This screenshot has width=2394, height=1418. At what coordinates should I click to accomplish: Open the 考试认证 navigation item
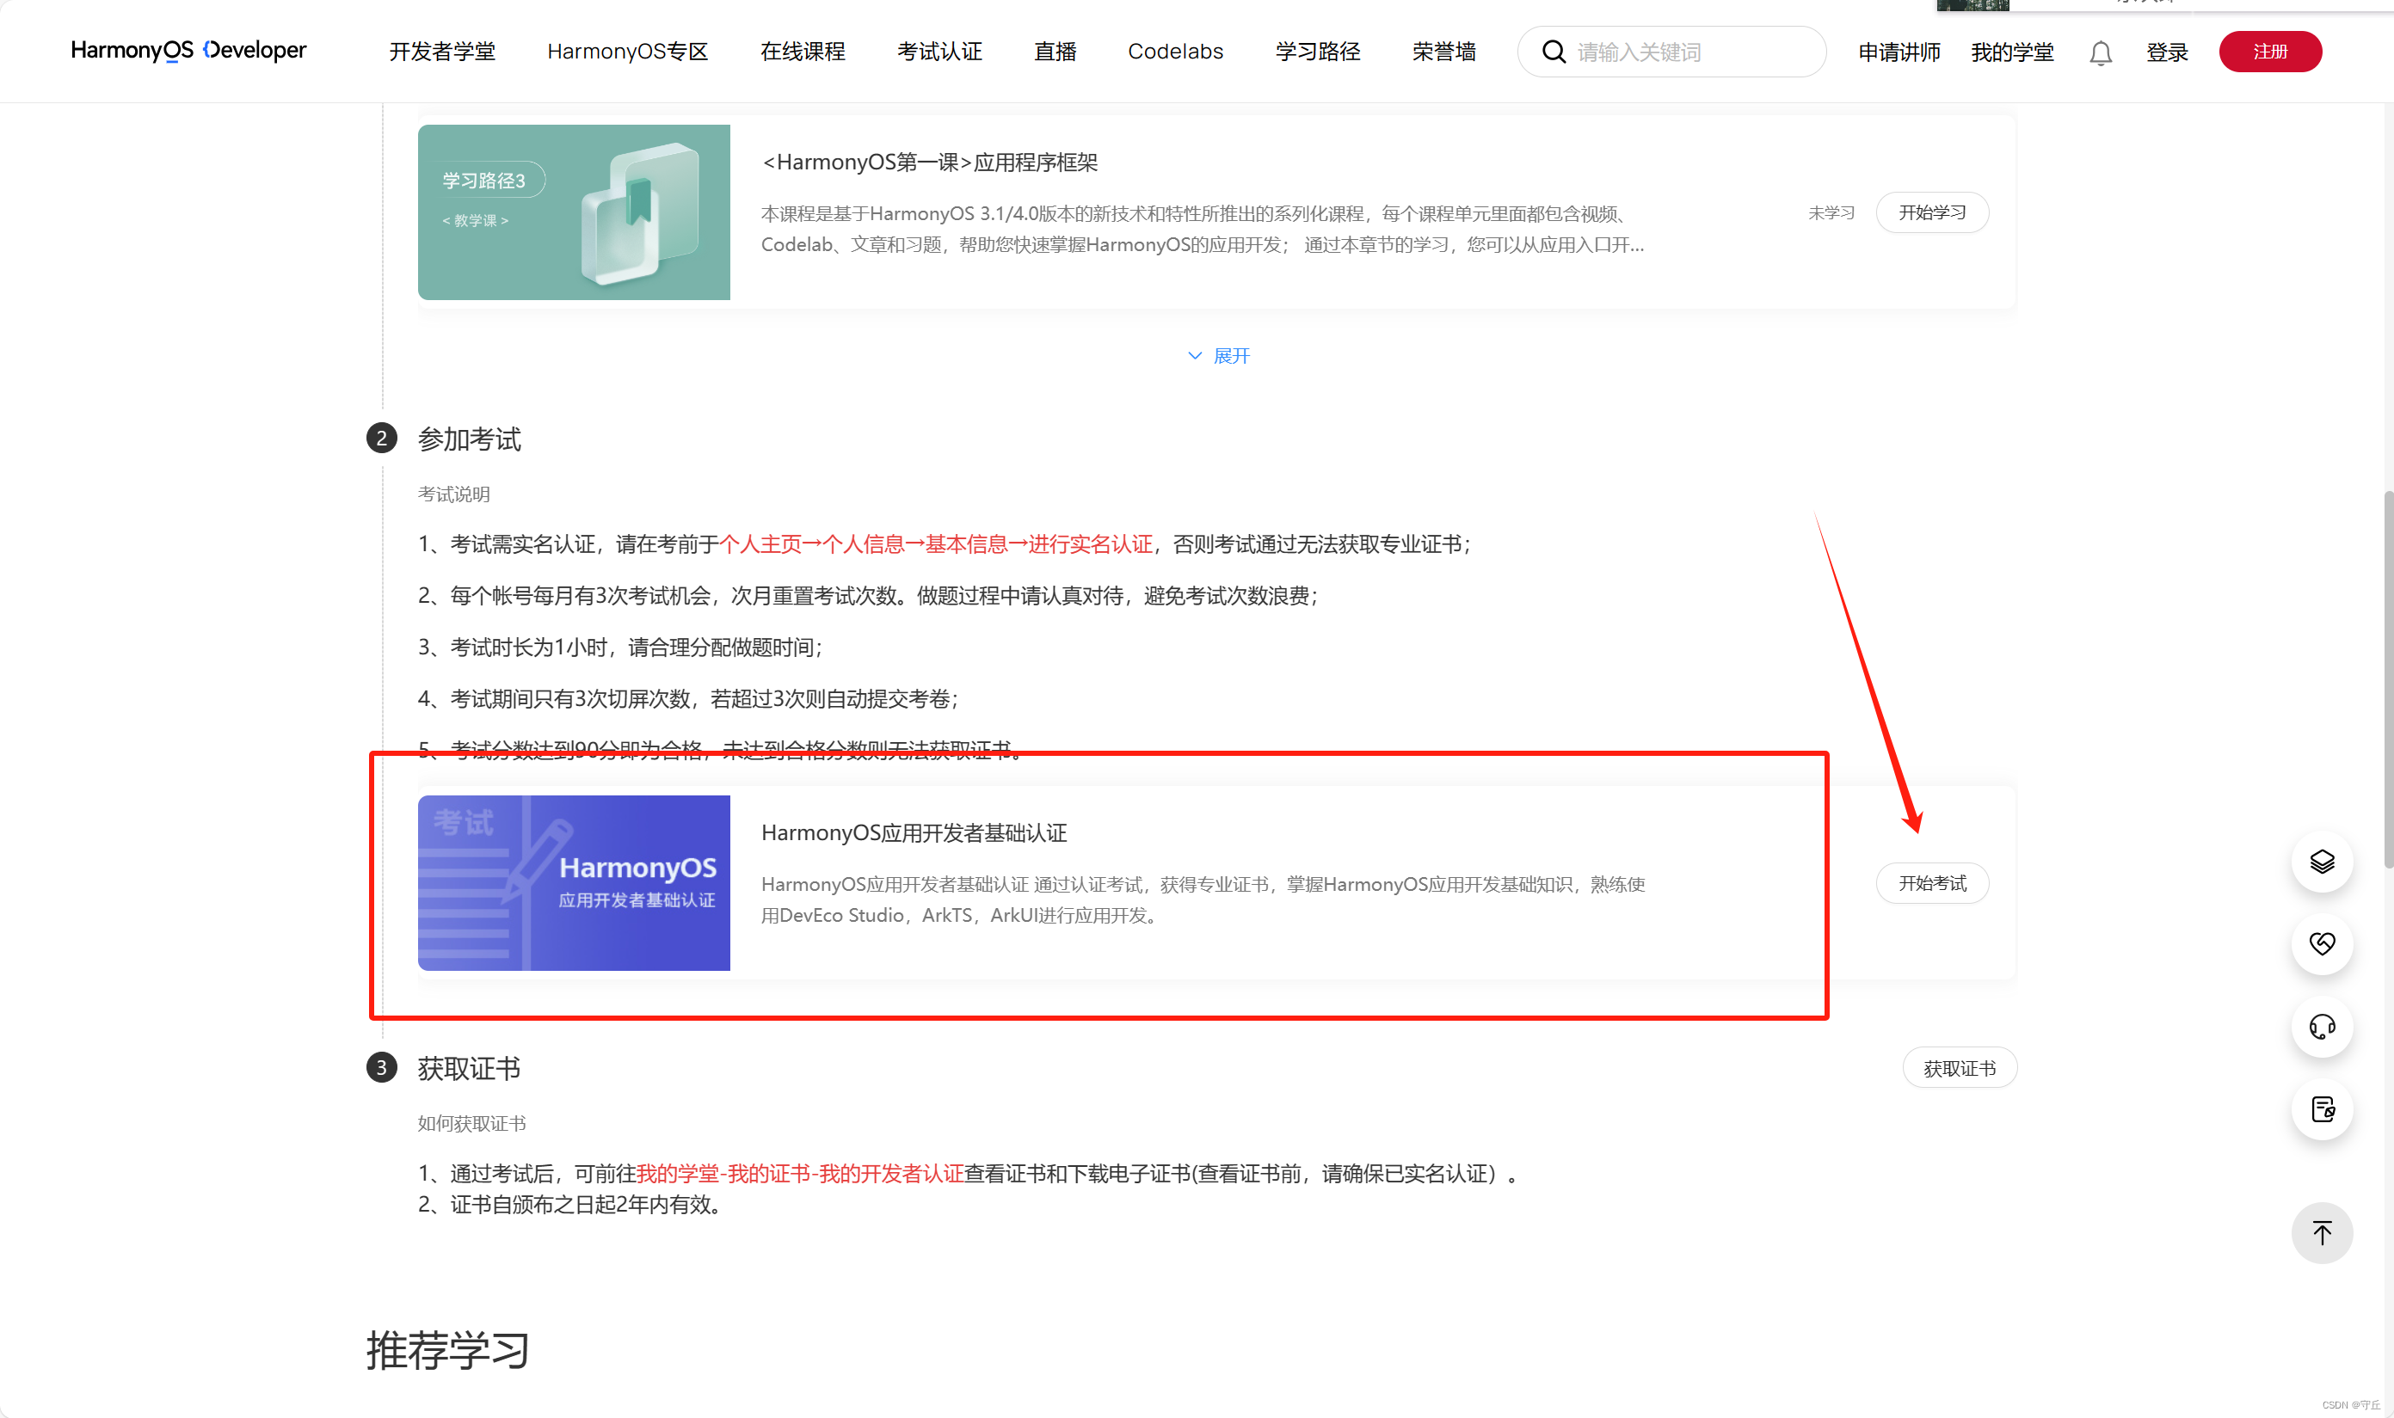(939, 52)
